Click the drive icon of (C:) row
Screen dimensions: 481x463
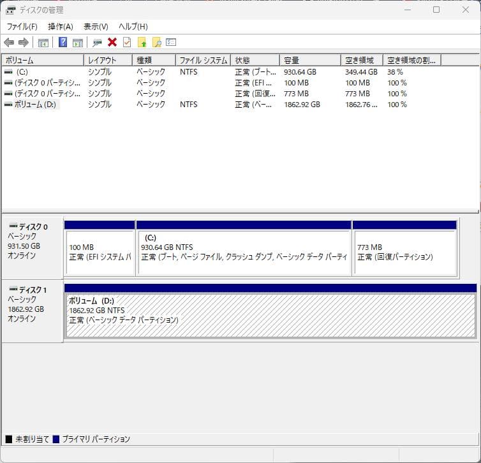8,72
